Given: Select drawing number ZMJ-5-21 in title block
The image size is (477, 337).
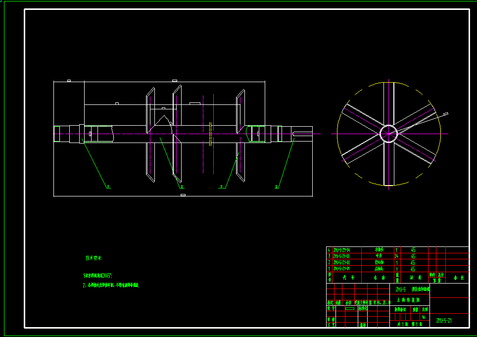Looking at the screenshot, I should 444,321.
